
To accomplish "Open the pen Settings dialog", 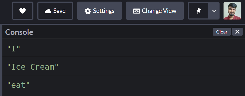I will [99, 11].
